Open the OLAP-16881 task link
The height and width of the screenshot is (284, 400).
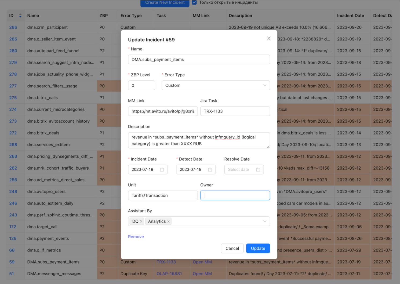point(169,274)
